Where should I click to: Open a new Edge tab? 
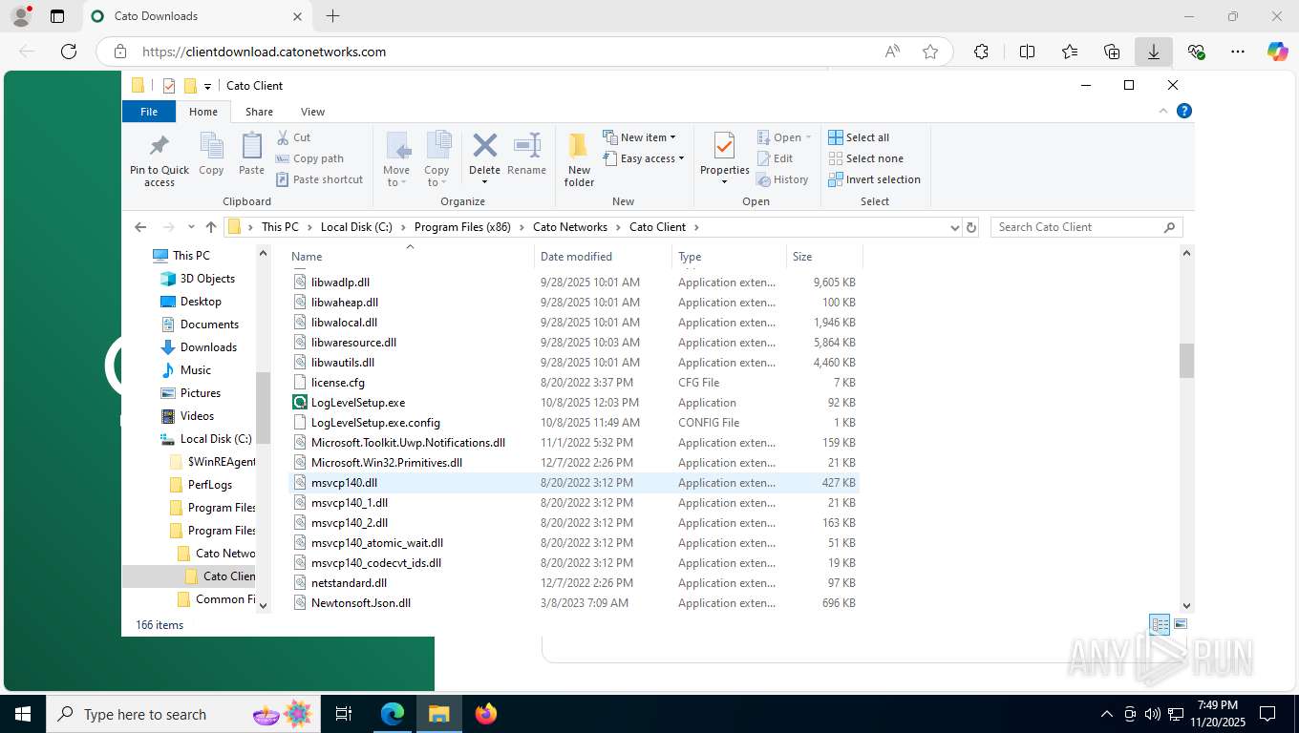[x=332, y=16]
